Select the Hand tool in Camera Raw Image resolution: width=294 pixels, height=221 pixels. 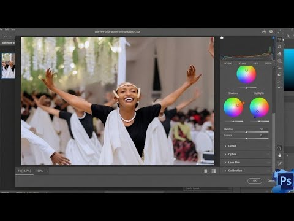pyautogui.click(x=279, y=155)
